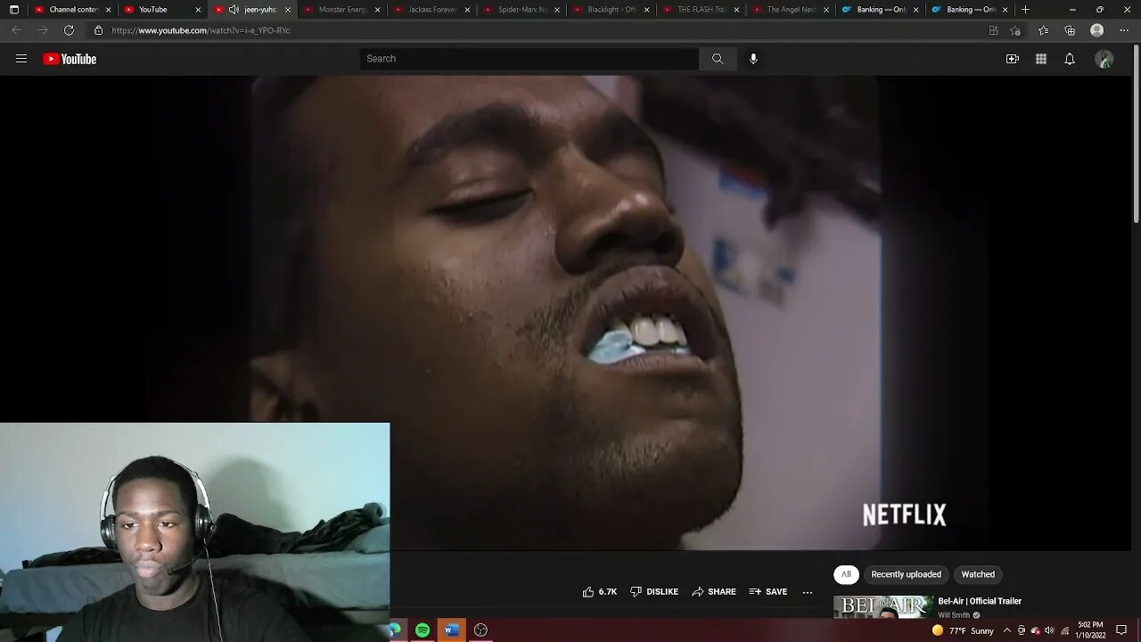
Task: Open browser Collections icon
Action: click(x=1070, y=30)
